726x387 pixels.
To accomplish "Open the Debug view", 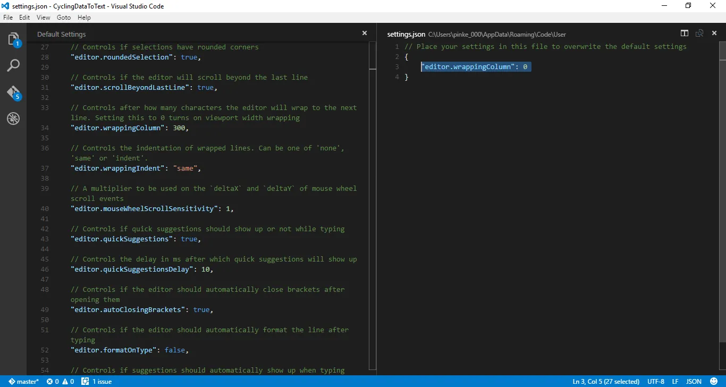I will (x=13, y=119).
